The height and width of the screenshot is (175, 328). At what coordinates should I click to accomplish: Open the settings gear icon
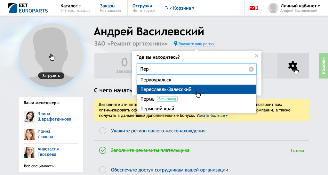[x=292, y=66]
